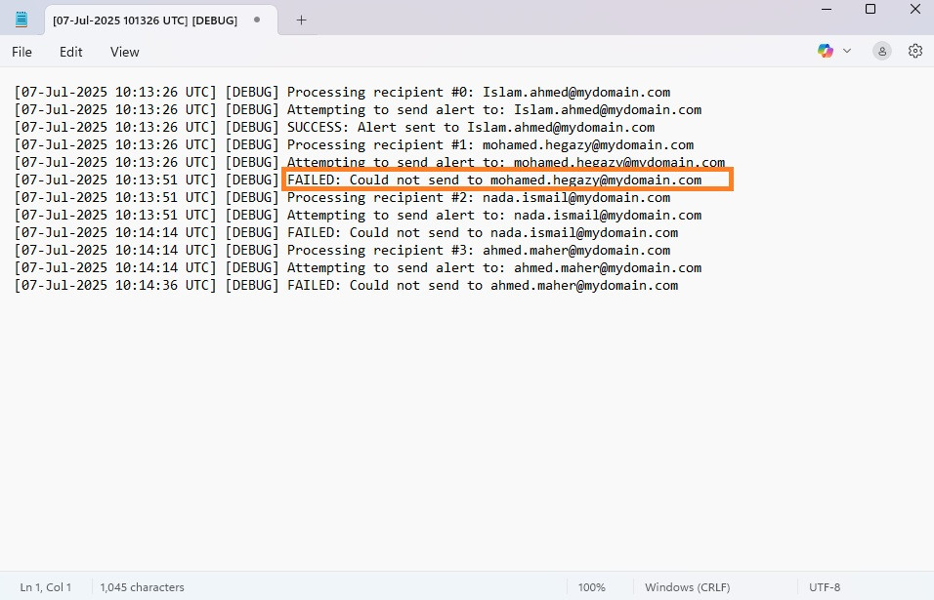Open Notepad settings gear
This screenshot has height=600, width=934.
point(915,51)
